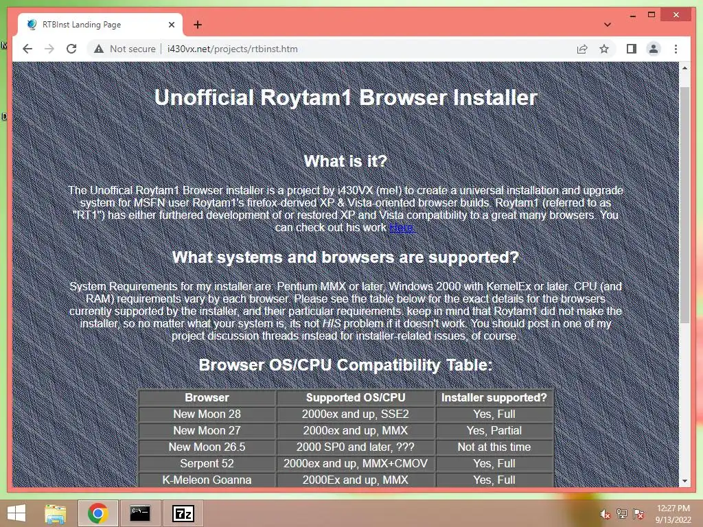
Task: Follow the 'Here' link to Roytam1's work
Action: (402, 228)
